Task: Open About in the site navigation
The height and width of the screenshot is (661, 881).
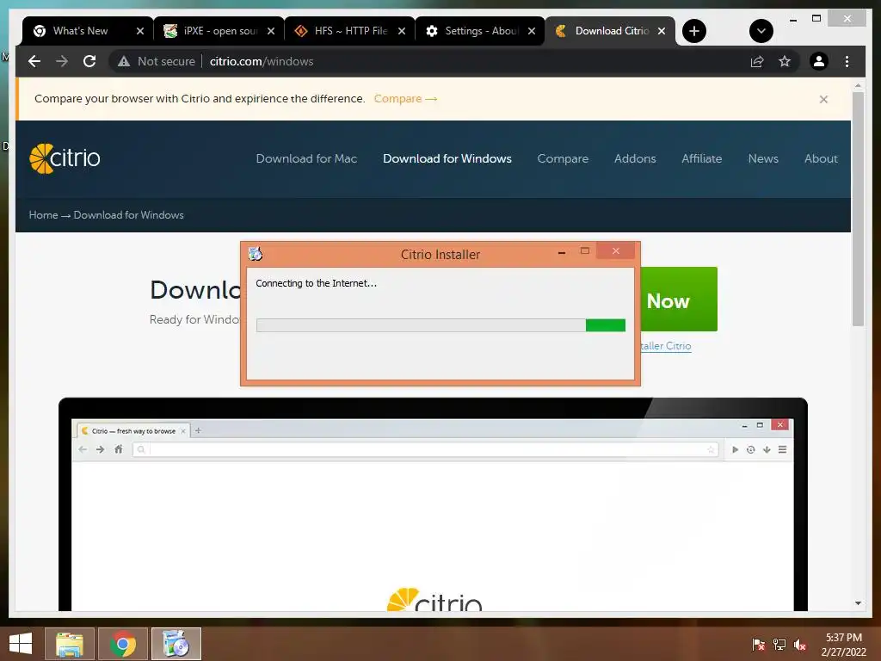Action: pos(821,158)
